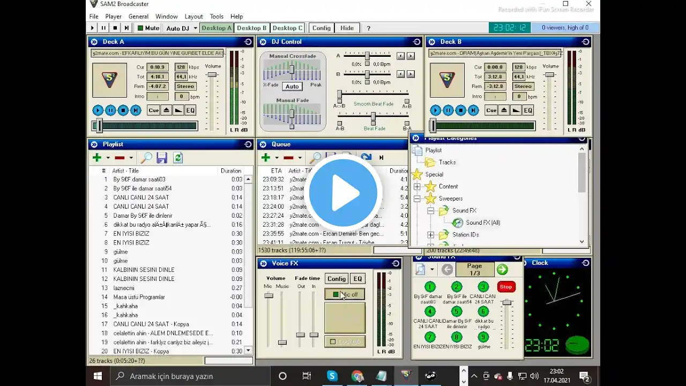Expand the Content category tree node
686x386 pixels.
pos(417,187)
